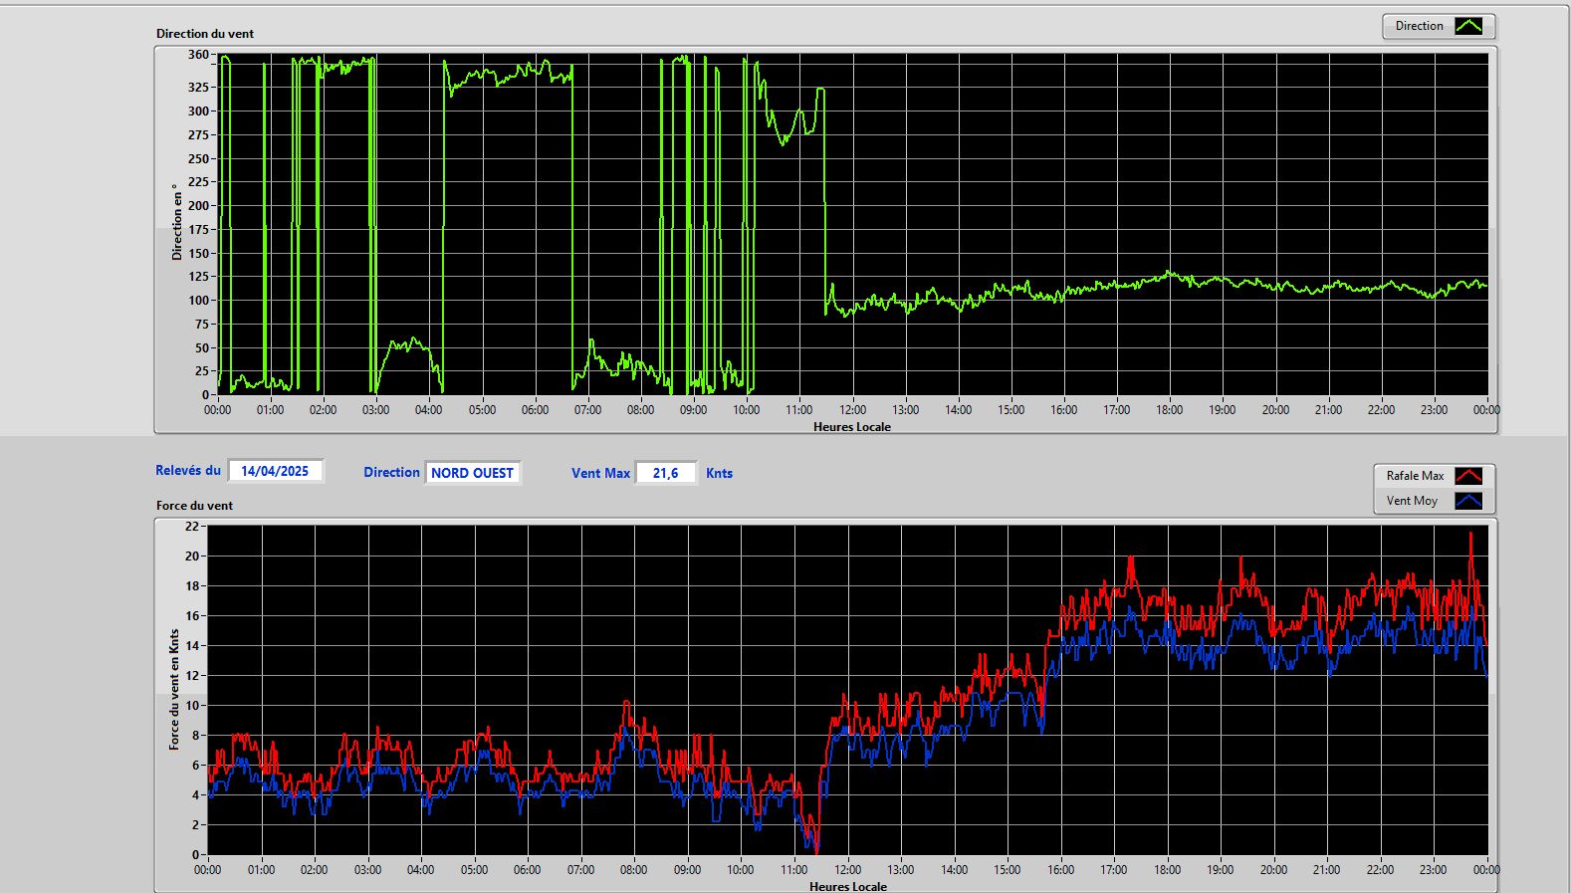1571x893 pixels.
Task: Click the 16:00 label on wind force chart
Action: (x=1060, y=869)
